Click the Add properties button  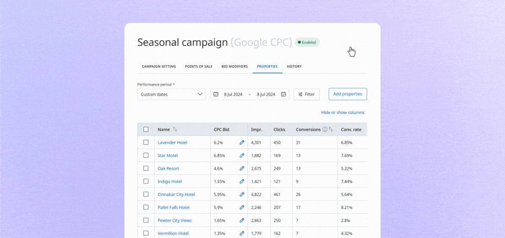[348, 94]
